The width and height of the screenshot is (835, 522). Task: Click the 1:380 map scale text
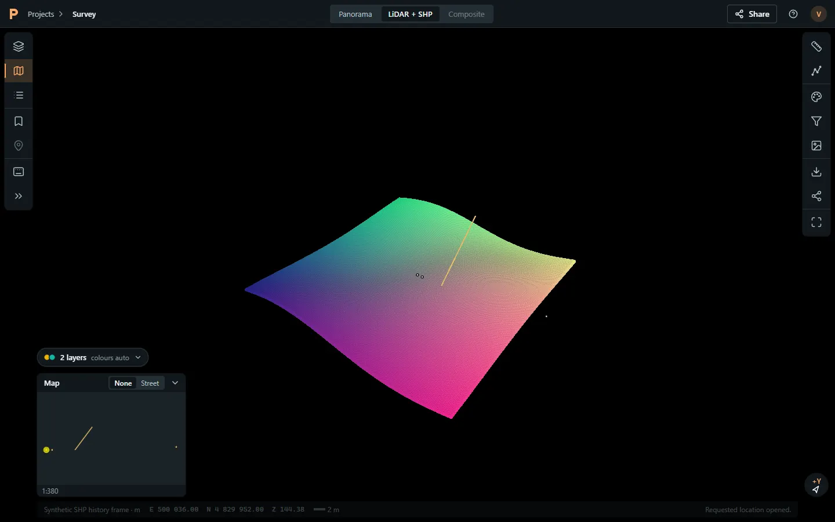point(50,491)
